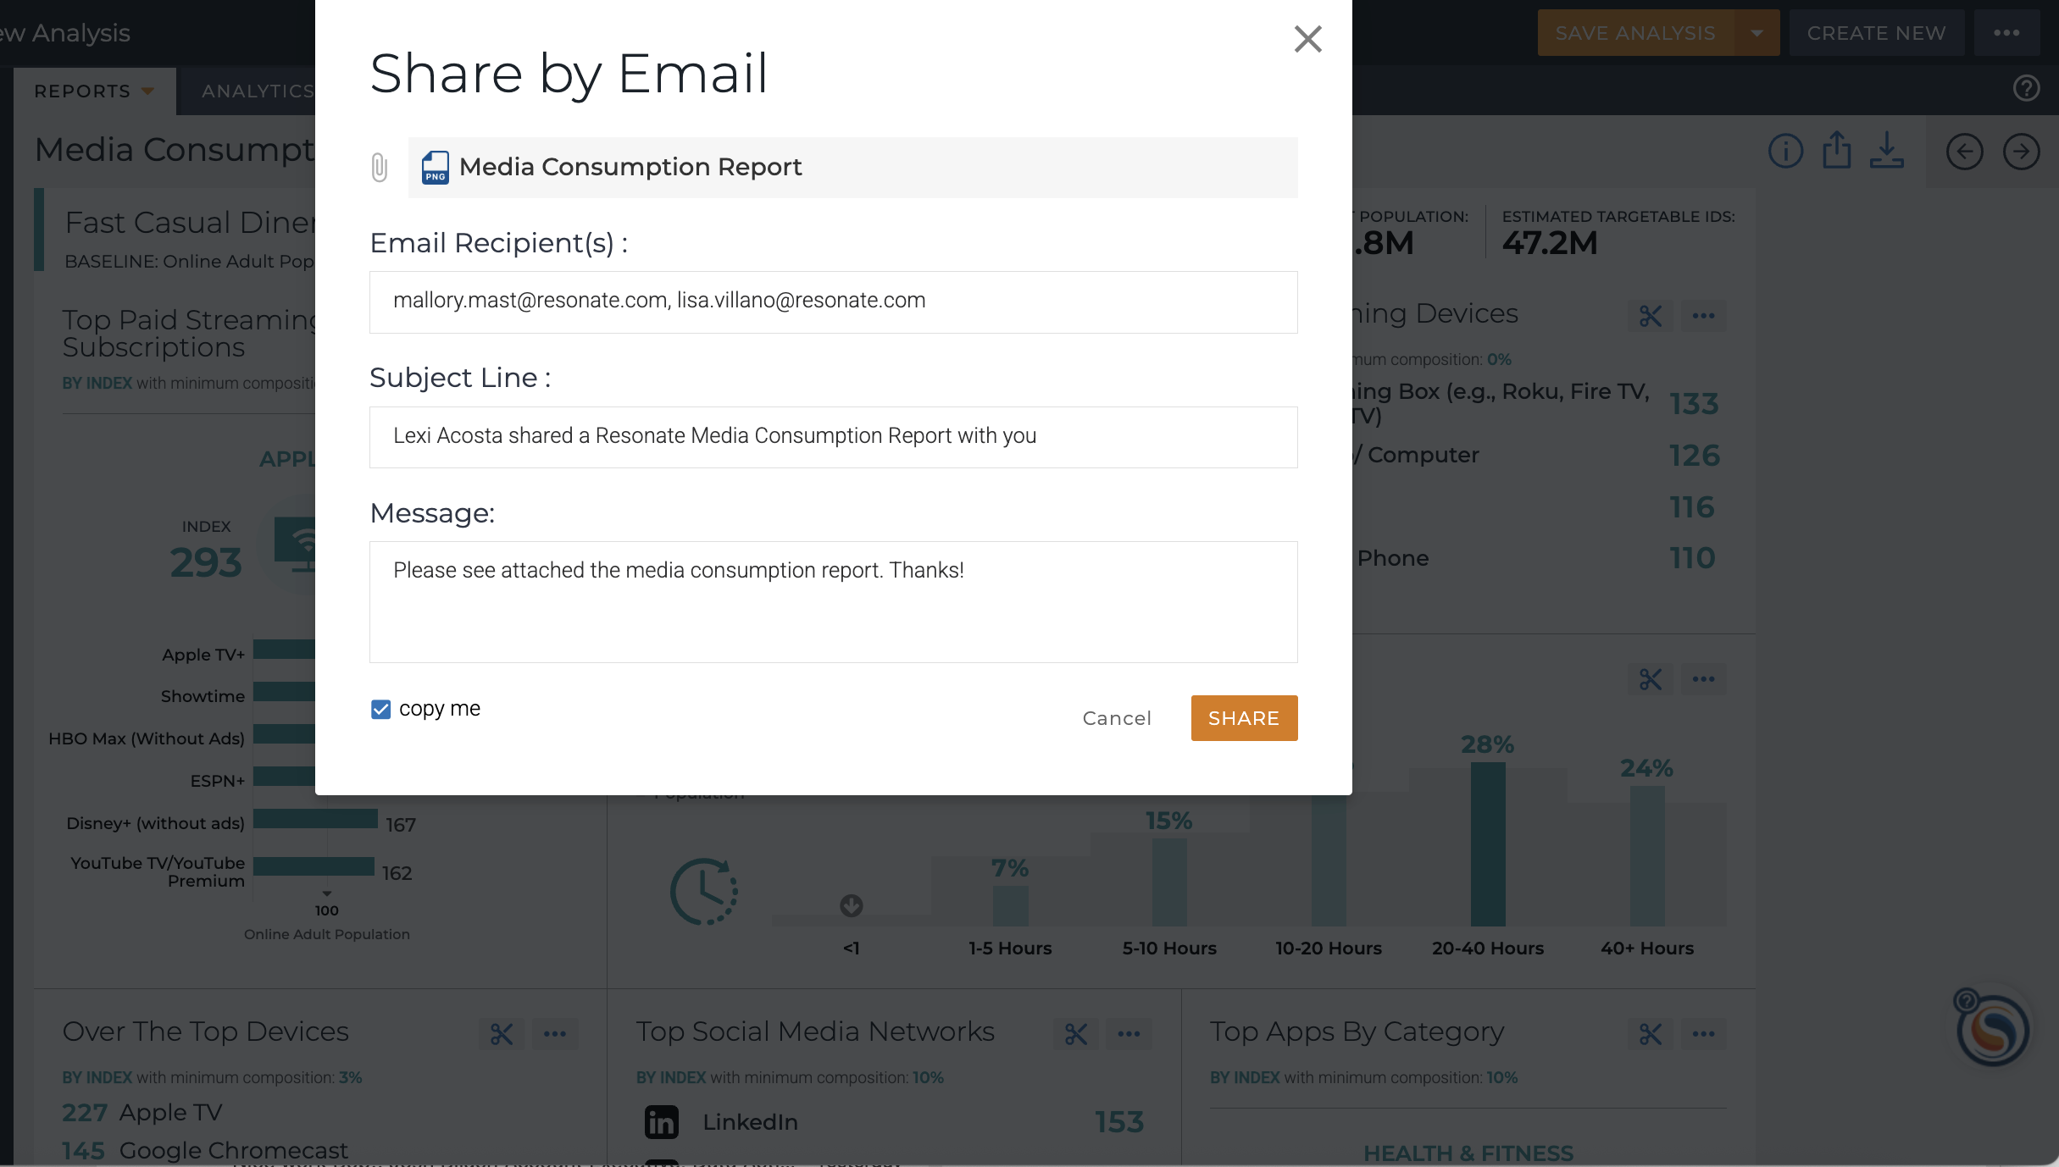Open more options on hours chart card

(1703, 679)
